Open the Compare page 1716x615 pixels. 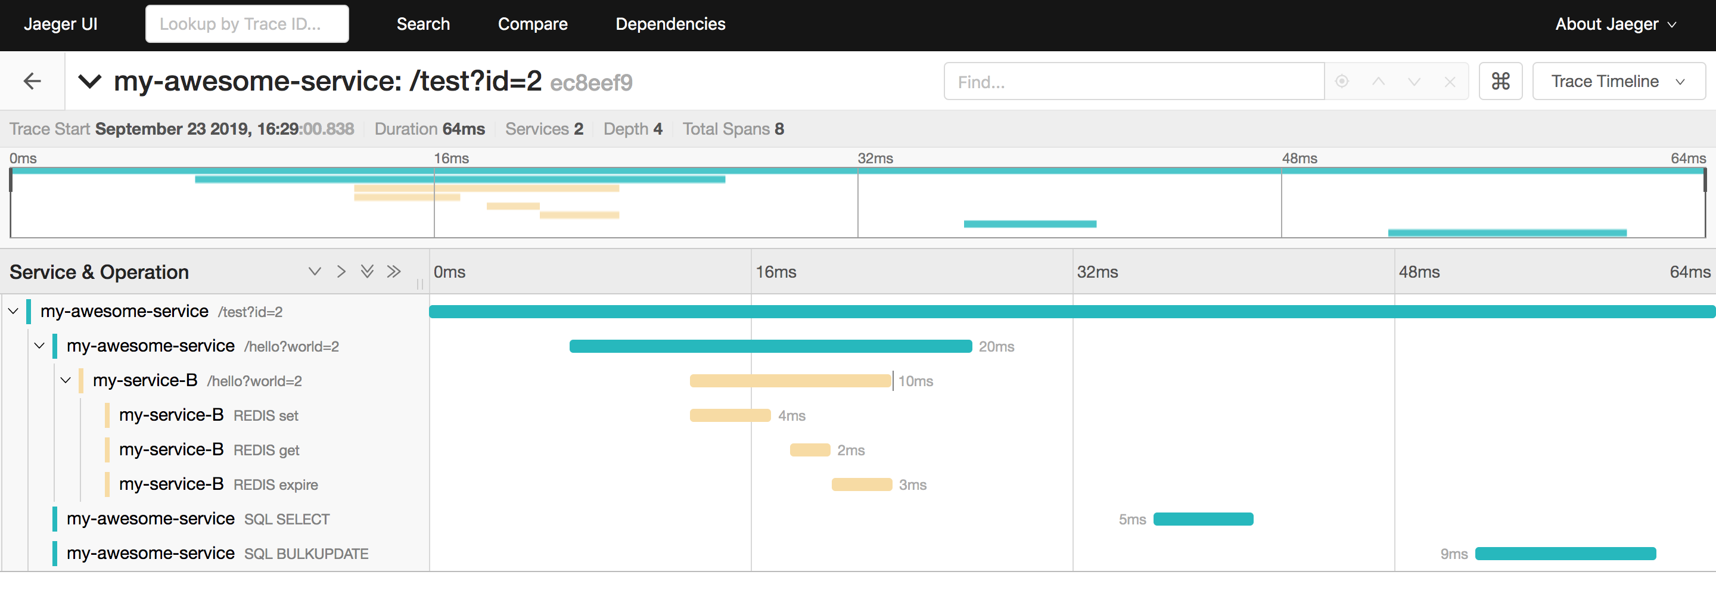[532, 24]
